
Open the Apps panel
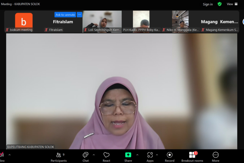pyautogui.click(x=150, y=156)
